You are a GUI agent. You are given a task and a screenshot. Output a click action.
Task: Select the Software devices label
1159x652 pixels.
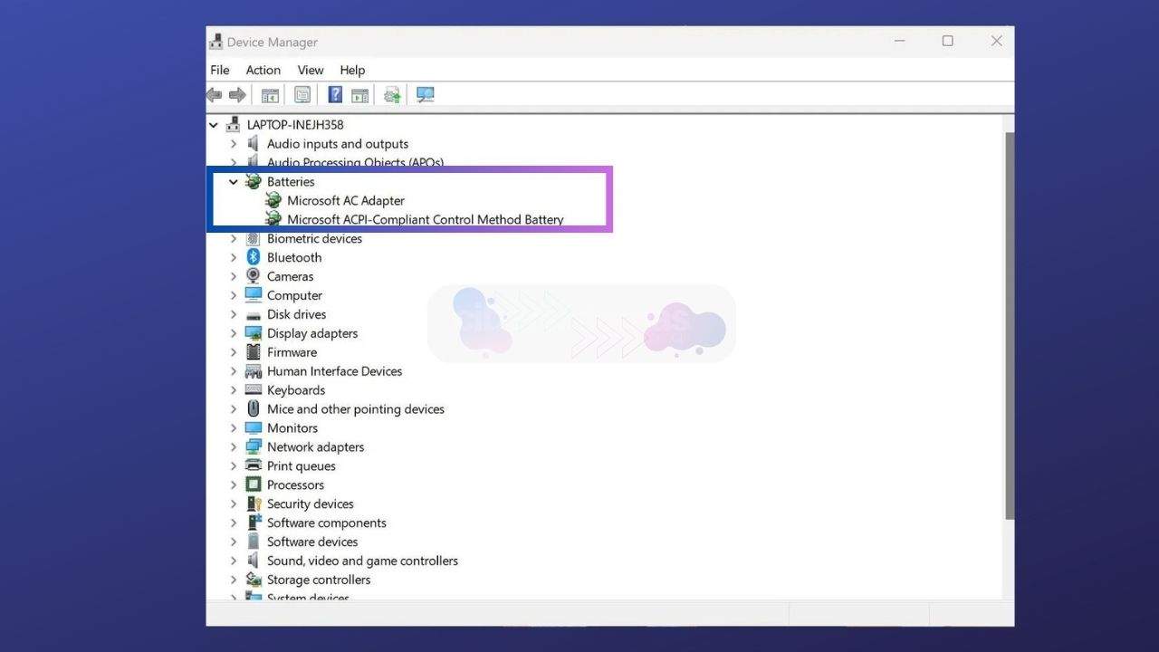312,542
